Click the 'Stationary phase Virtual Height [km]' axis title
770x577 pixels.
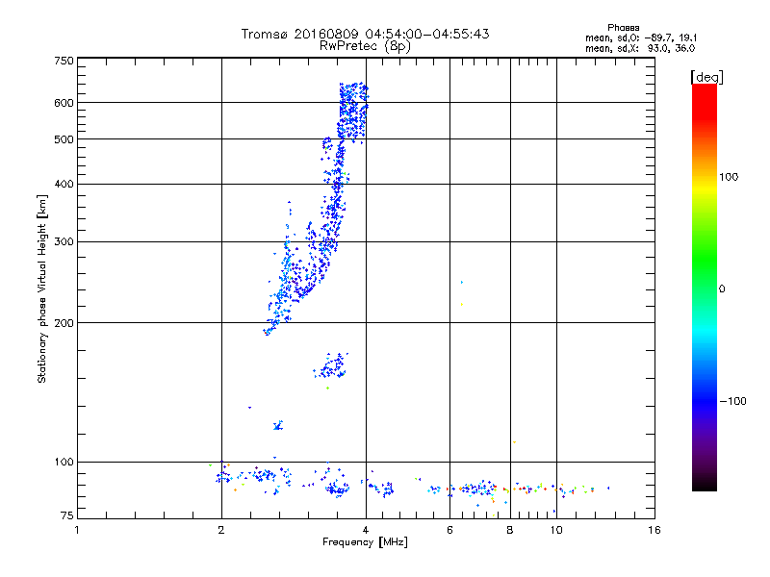point(42,289)
